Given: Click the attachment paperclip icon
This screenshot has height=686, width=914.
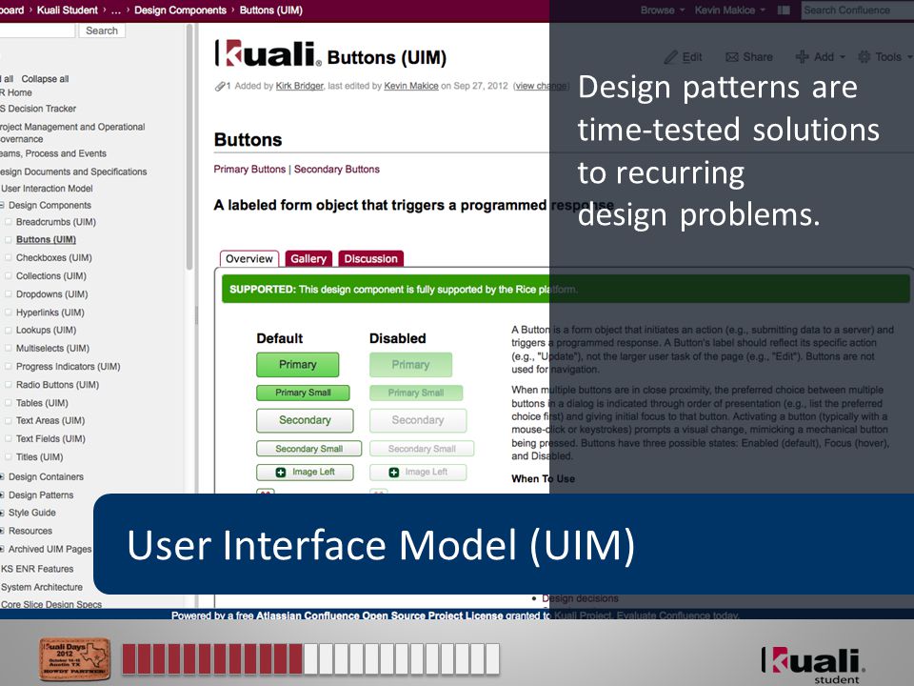Looking at the screenshot, I should pos(220,87).
